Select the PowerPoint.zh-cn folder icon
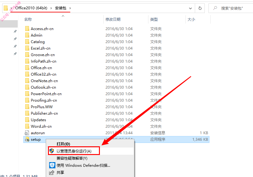Viewport: 253px width, 177px height. (x=27, y=94)
